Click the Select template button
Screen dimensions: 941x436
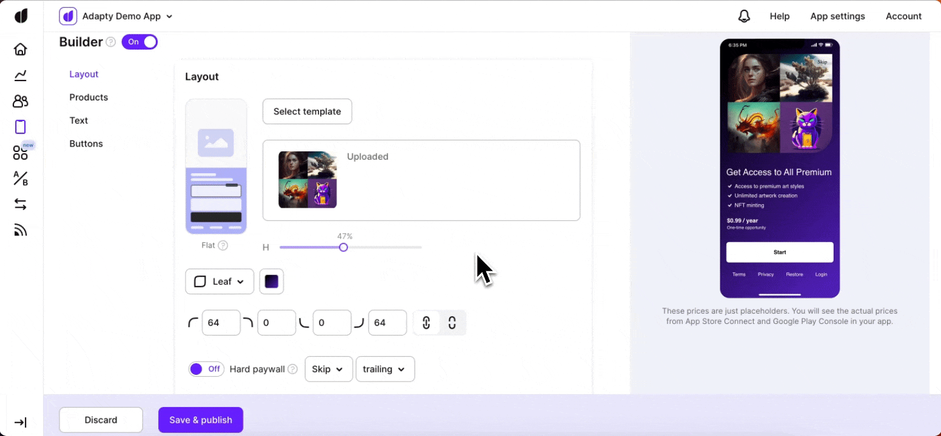307,111
